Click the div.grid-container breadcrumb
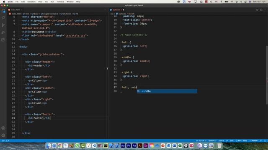This screenshot has height=150, width=268. tap(49, 14)
